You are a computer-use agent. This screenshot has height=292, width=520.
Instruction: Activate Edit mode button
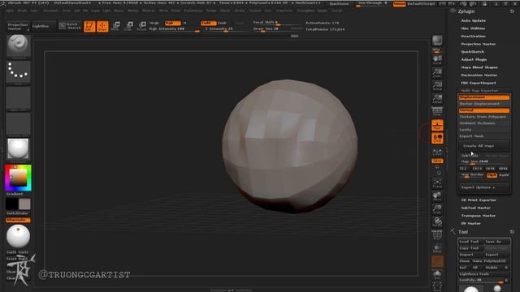(x=89, y=26)
